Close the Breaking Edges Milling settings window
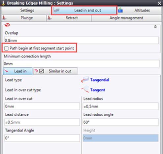Image resolution: width=163 pixels, height=154 pixels. [x=159, y=3]
